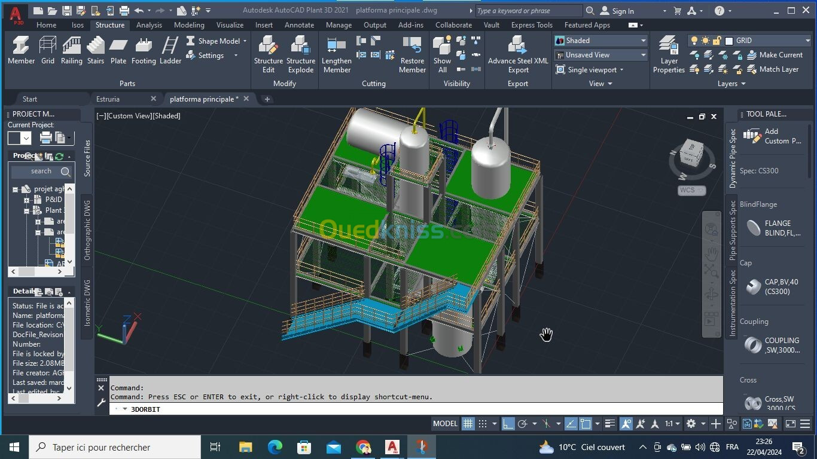Open Edge browser from taskbar
The width and height of the screenshot is (817, 459).
point(275,447)
